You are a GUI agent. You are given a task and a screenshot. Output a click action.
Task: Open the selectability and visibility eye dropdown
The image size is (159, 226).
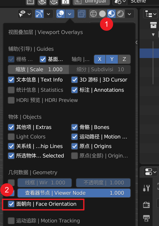click(x=25, y=14)
